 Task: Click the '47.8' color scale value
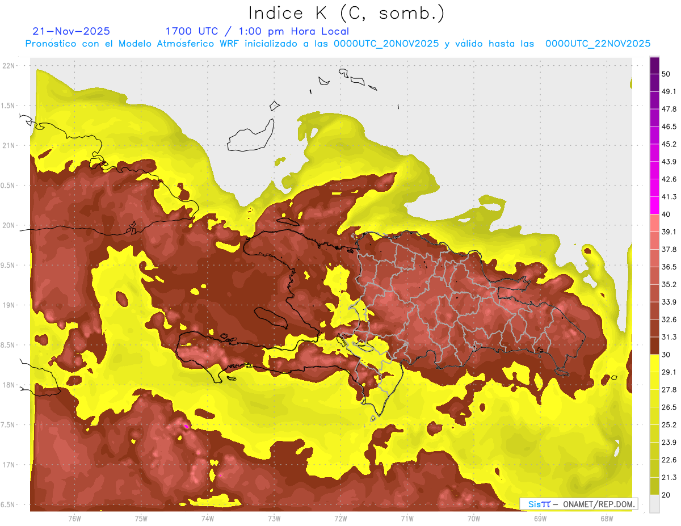point(669,109)
